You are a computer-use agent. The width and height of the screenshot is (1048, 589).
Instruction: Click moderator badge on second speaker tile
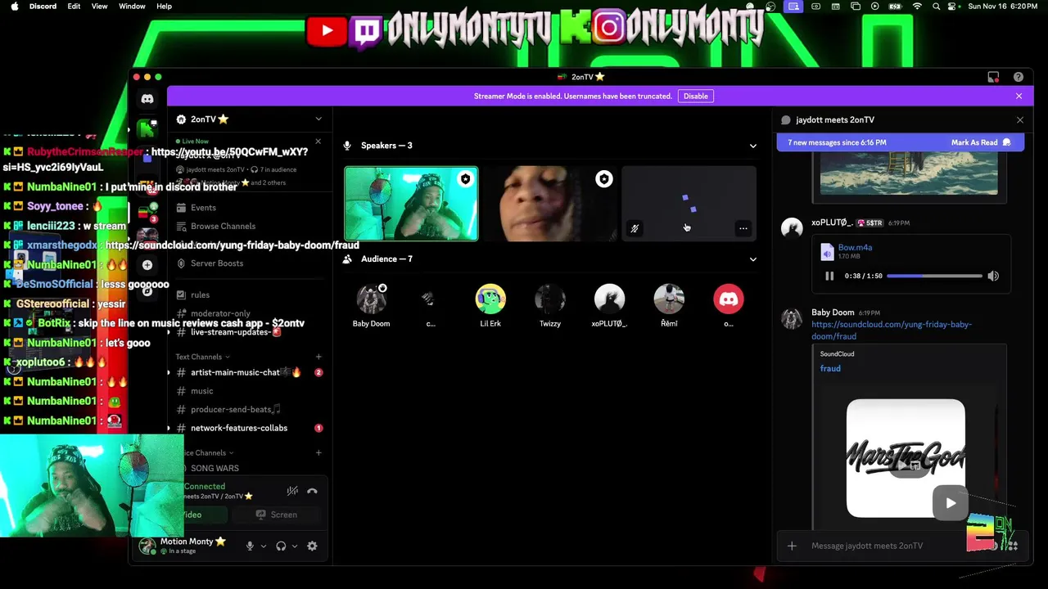pyautogui.click(x=603, y=179)
